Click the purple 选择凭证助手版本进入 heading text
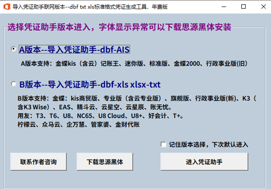This screenshot has height=189, width=271. [x=119, y=27]
